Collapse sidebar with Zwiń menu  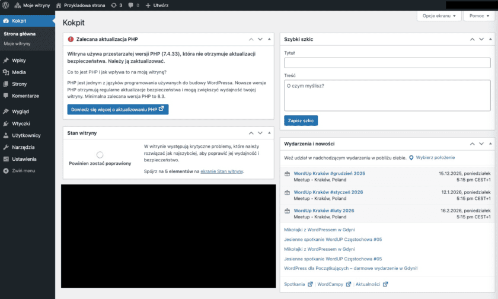click(x=27, y=171)
